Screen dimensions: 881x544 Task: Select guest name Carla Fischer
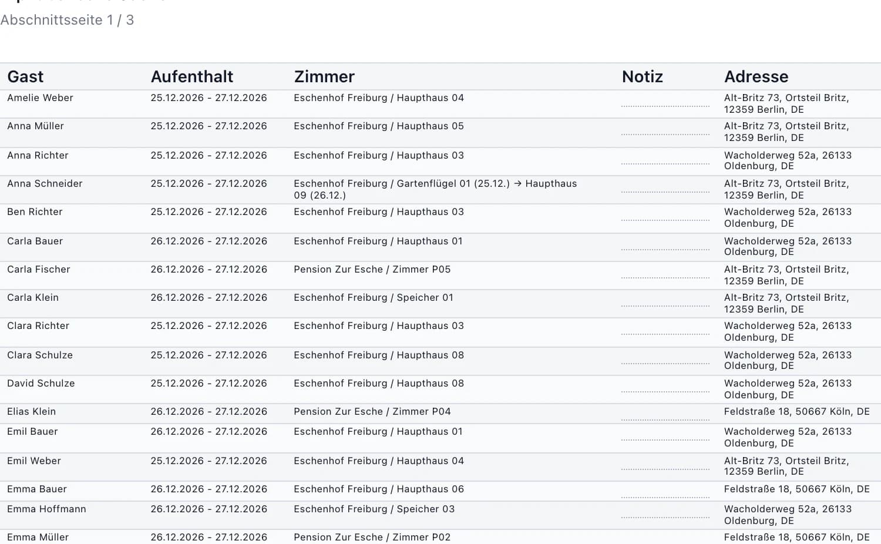tap(39, 270)
